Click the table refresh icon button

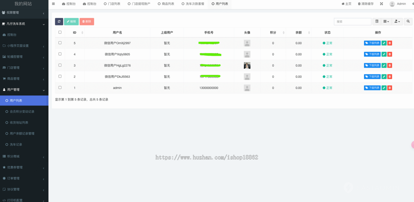point(59,21)
